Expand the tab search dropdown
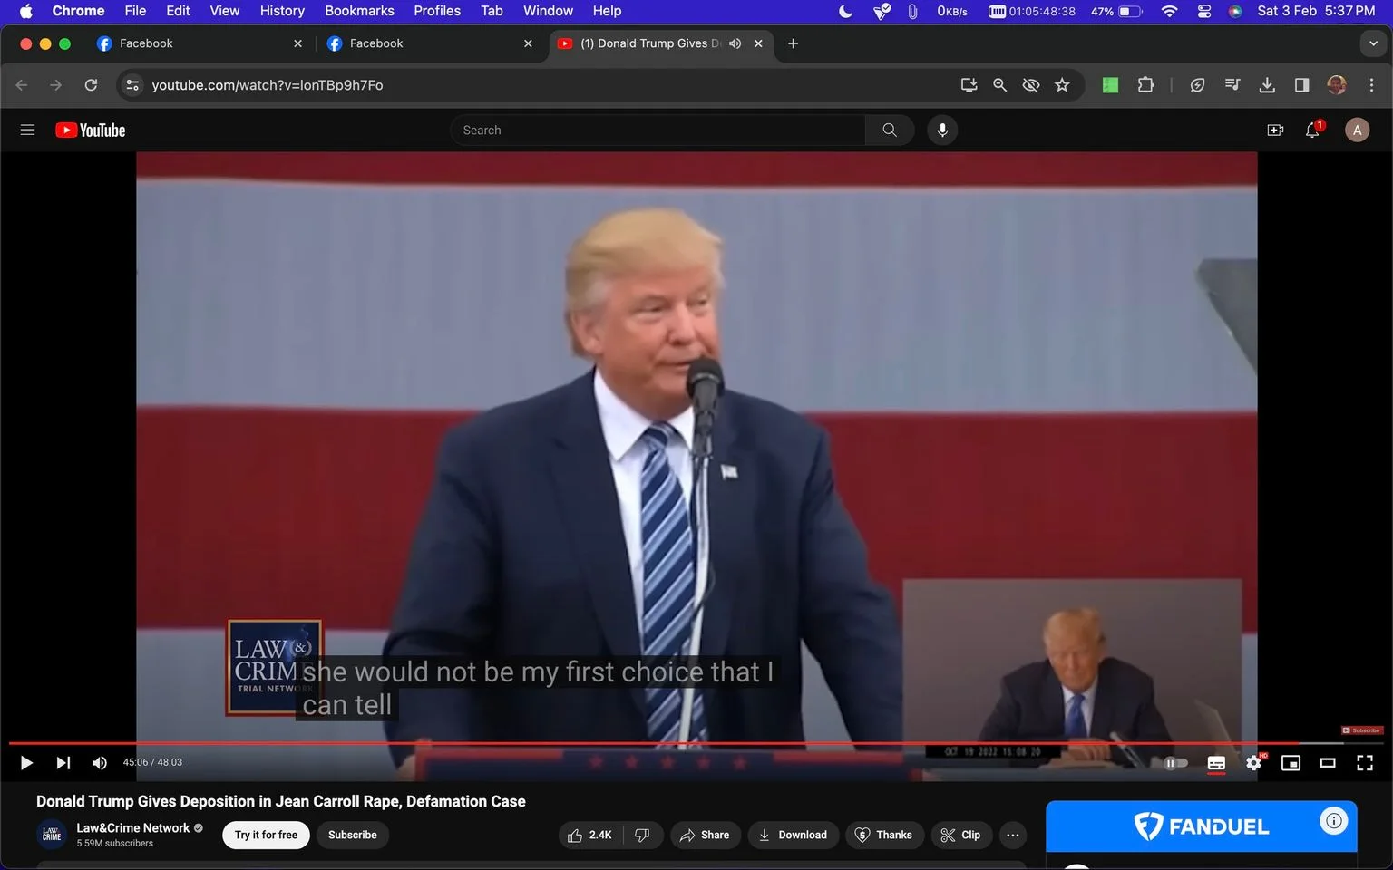Image resolution: width=1393 pixels, height=870 pixels. 1373,43
